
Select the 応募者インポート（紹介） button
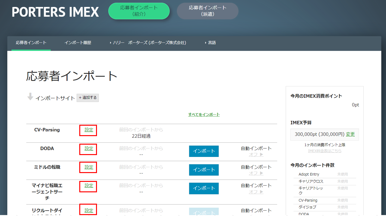pos(139,11)
